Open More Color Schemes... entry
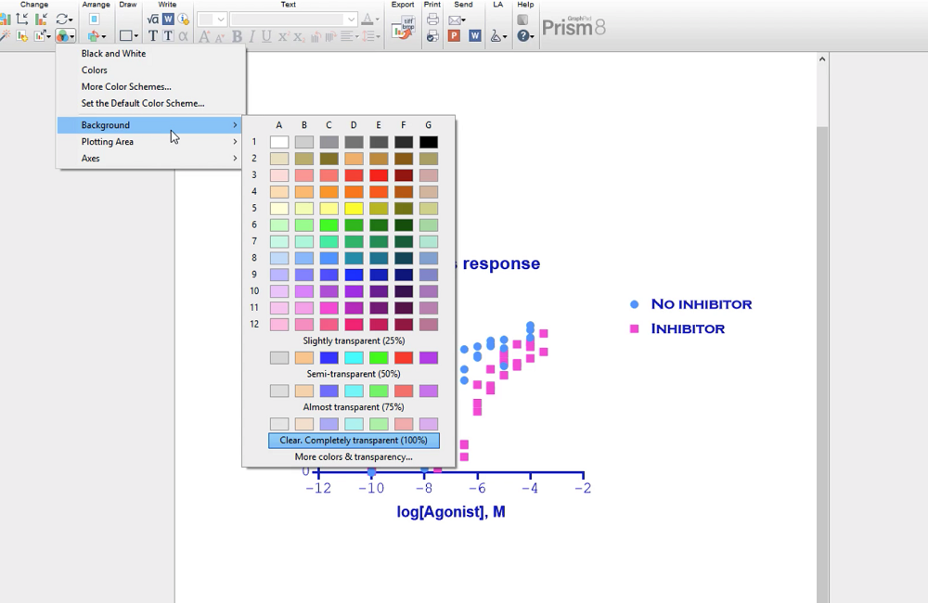This screenshot has height=603, width=928. pos(126,86)
